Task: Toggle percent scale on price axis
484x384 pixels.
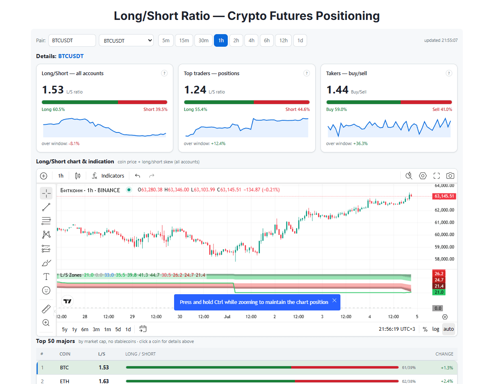Action: point(425,329)
